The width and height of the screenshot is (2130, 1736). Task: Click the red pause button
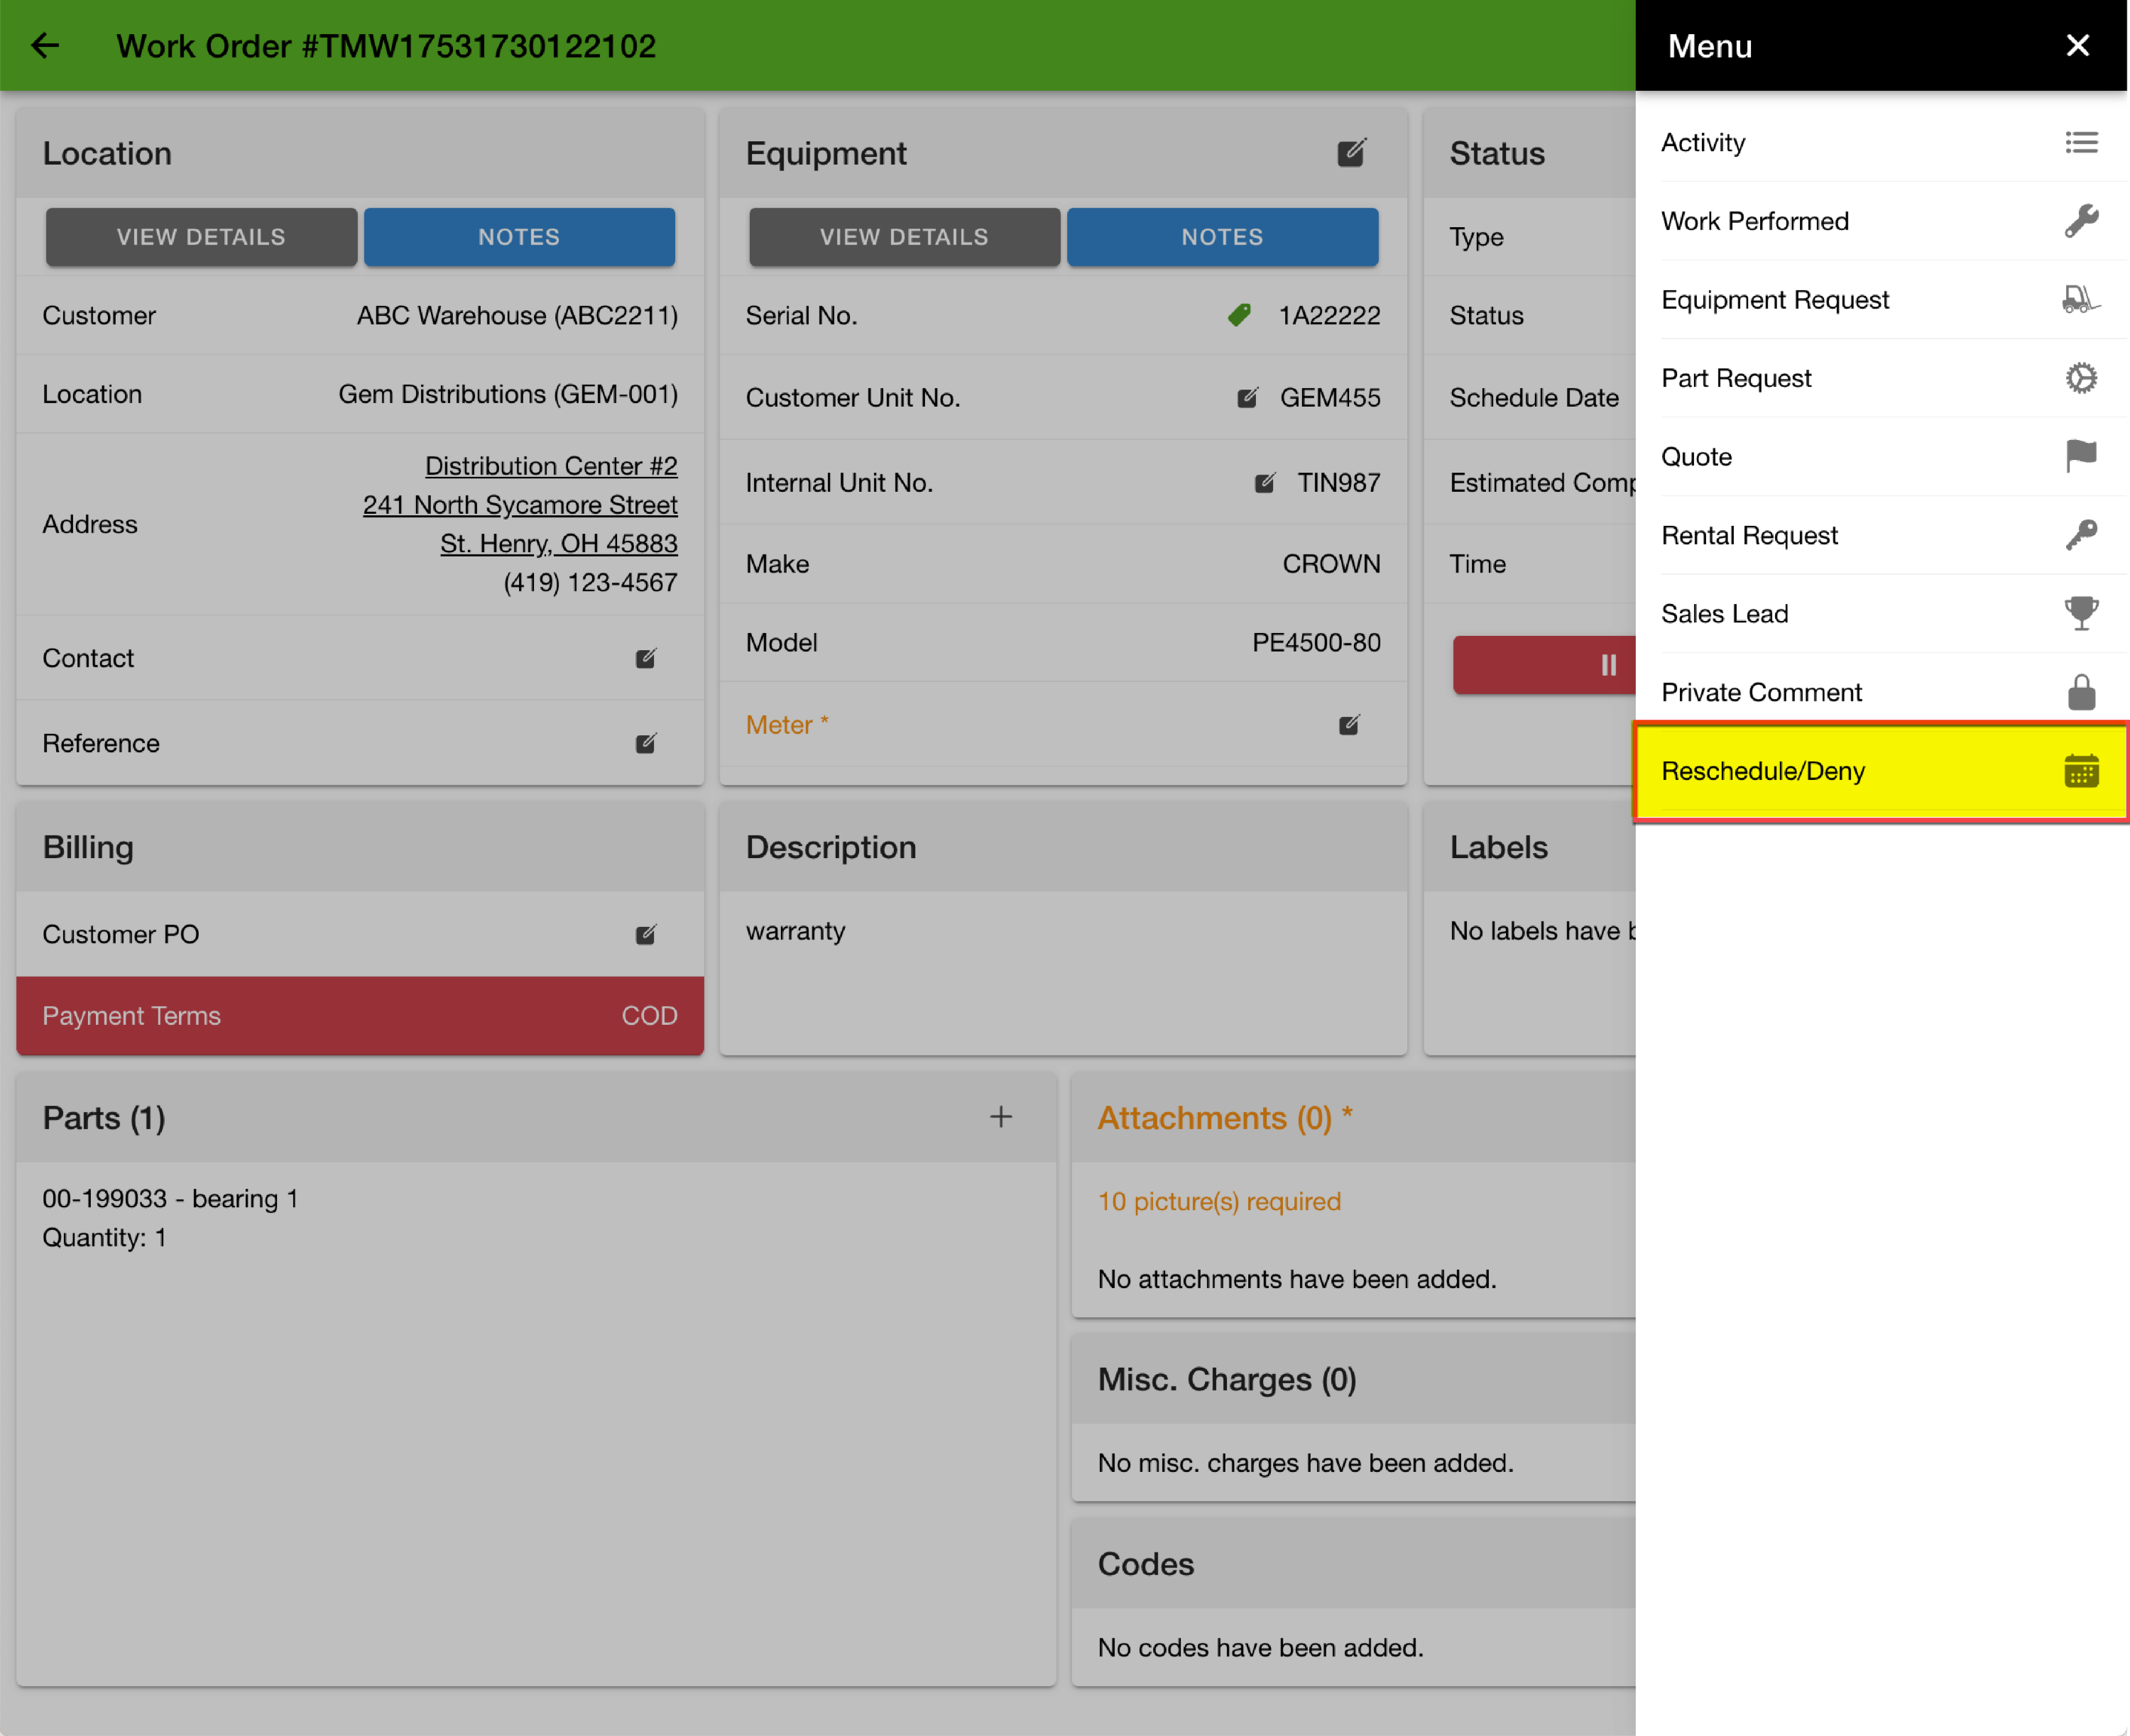click(x=1545, y=665)
